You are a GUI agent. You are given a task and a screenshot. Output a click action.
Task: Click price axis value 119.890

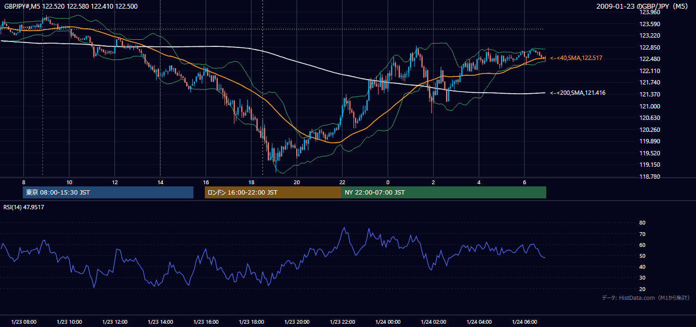point(649,141)
